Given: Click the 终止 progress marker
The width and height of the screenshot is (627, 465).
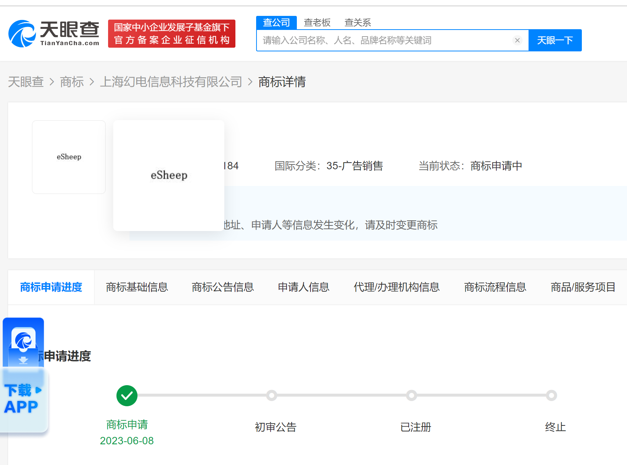Looking at the screenshot, I should pyautogui.click(x=551, y=396).
